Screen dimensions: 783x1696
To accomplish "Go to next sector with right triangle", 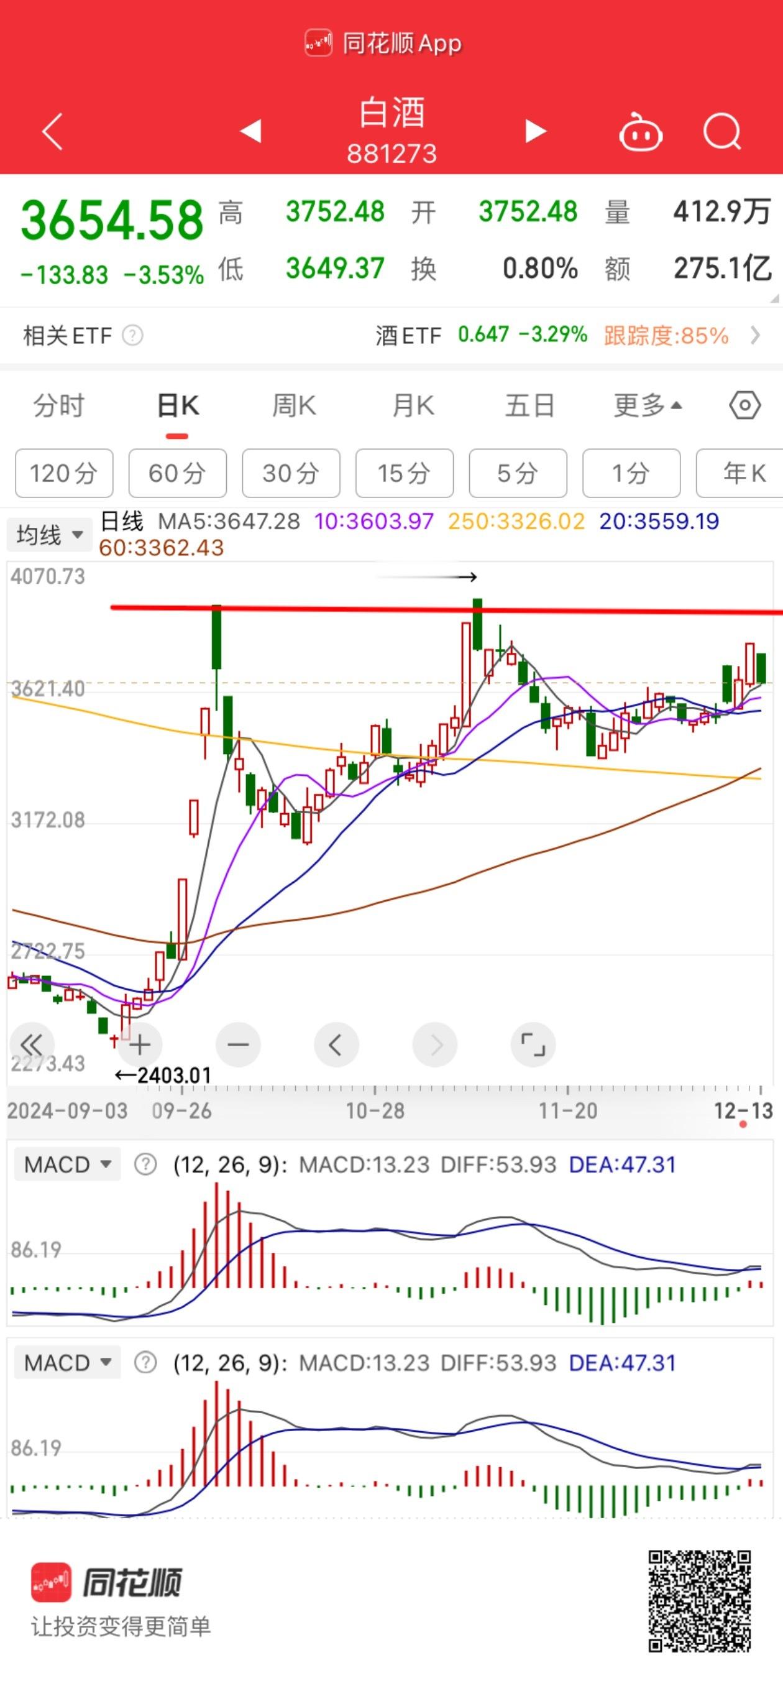I will 536,131.
